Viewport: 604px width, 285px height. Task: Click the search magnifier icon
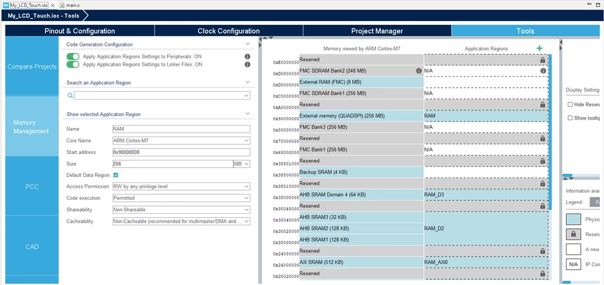click(70, 95)
